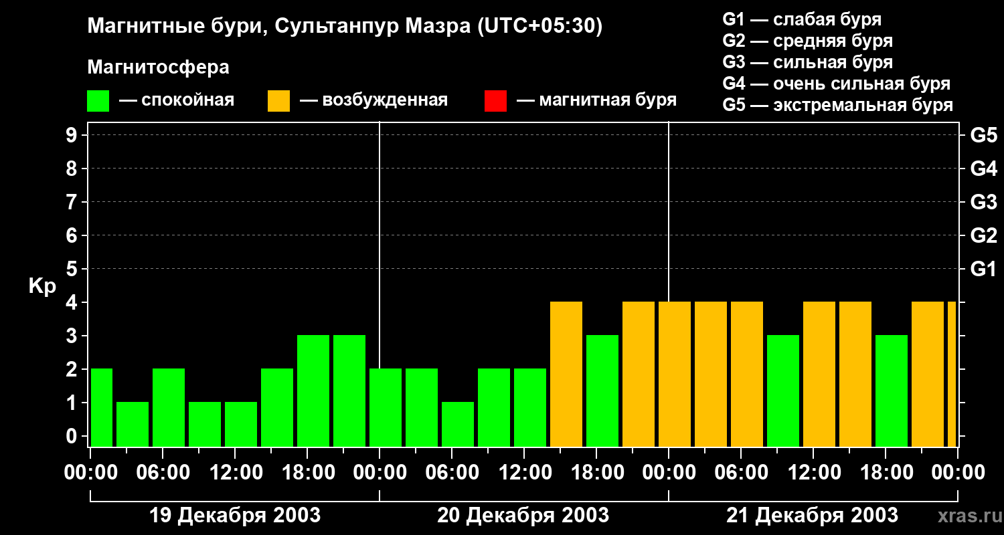The height and width of the screenshot is (535, 1004).
Task: Click the '20 Декабря 2003' date label
Action: (523, 516)
